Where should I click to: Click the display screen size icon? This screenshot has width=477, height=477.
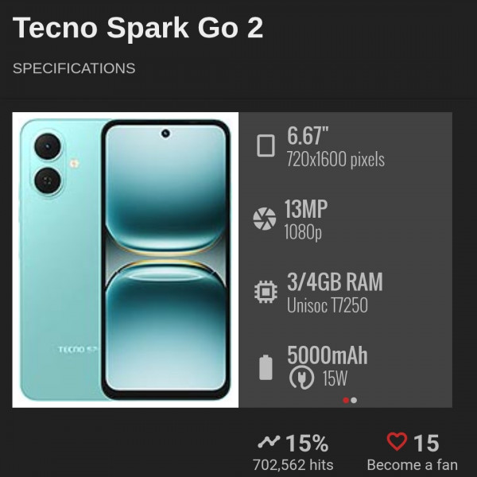point(266,145)
